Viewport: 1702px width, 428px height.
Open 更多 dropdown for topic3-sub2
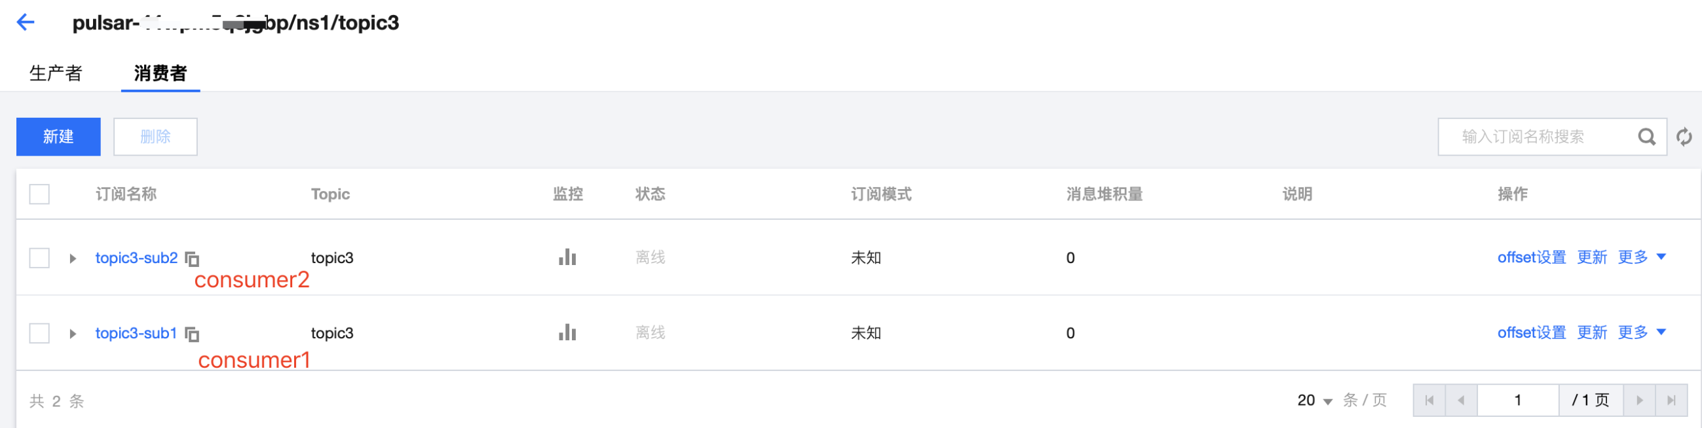click(1641, 257)
